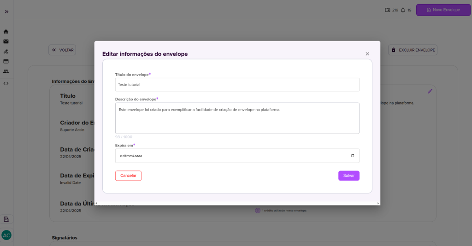Go to Home via sidebar house icon

pyautogui.click(x=6, y=31)
